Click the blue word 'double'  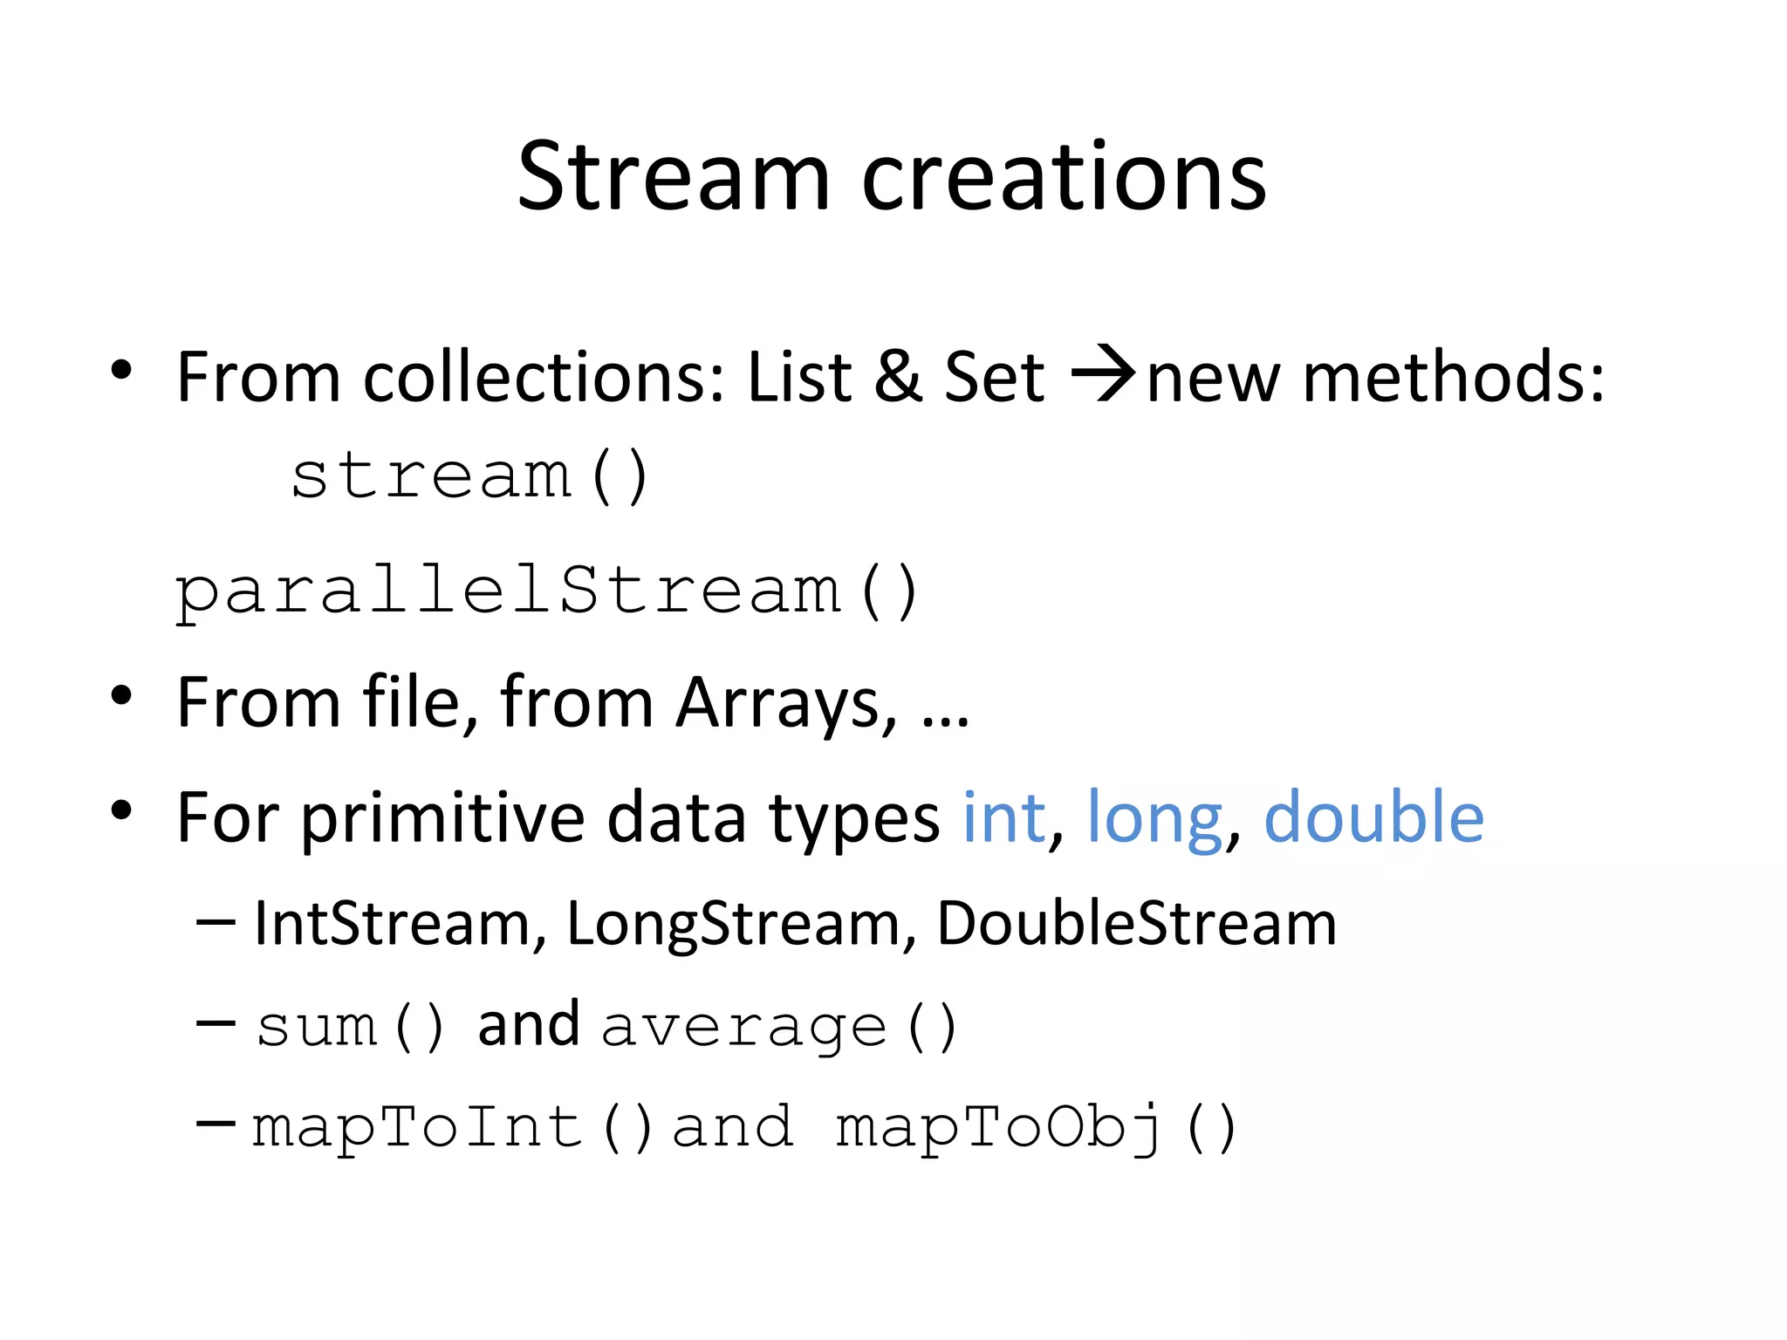(x=1374, y=816)
